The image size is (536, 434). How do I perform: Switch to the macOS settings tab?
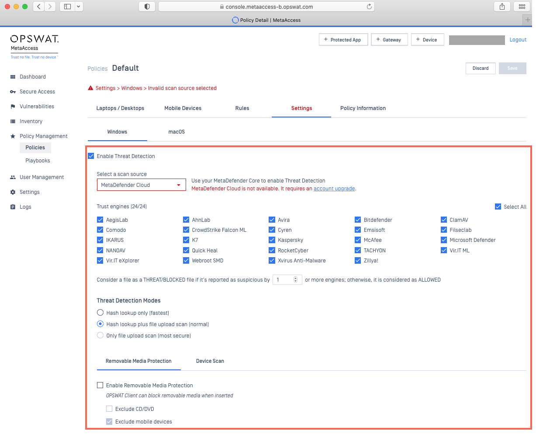click(x=176, y=132)
